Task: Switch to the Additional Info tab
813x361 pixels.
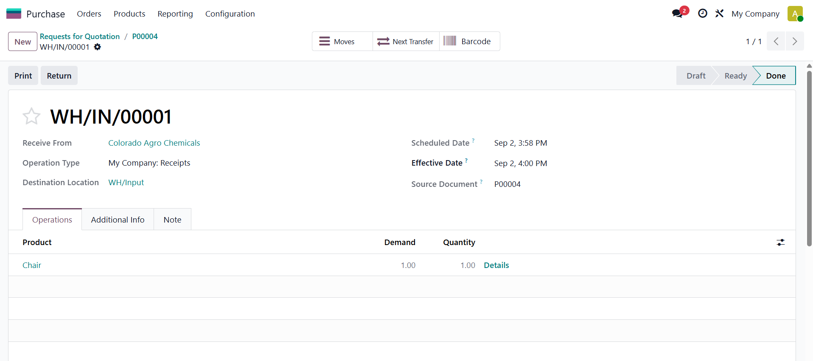Action: coord(118,220)
